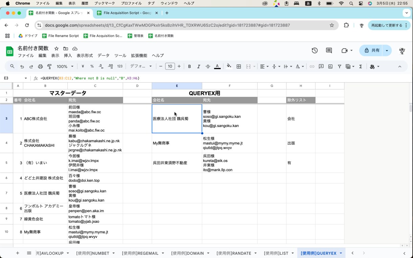
Task: Open the borders tool
Action: click(239, 67)
